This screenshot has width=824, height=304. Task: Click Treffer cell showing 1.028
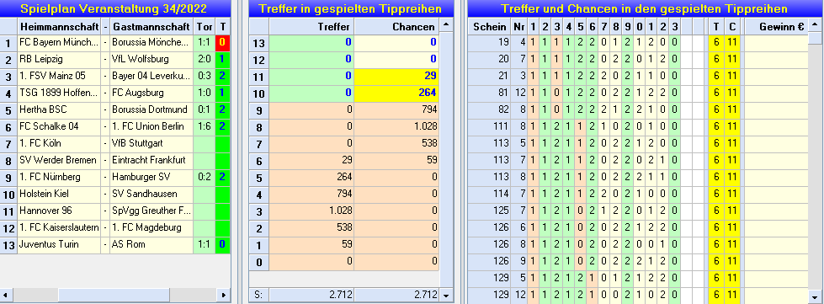pos(311,211)
